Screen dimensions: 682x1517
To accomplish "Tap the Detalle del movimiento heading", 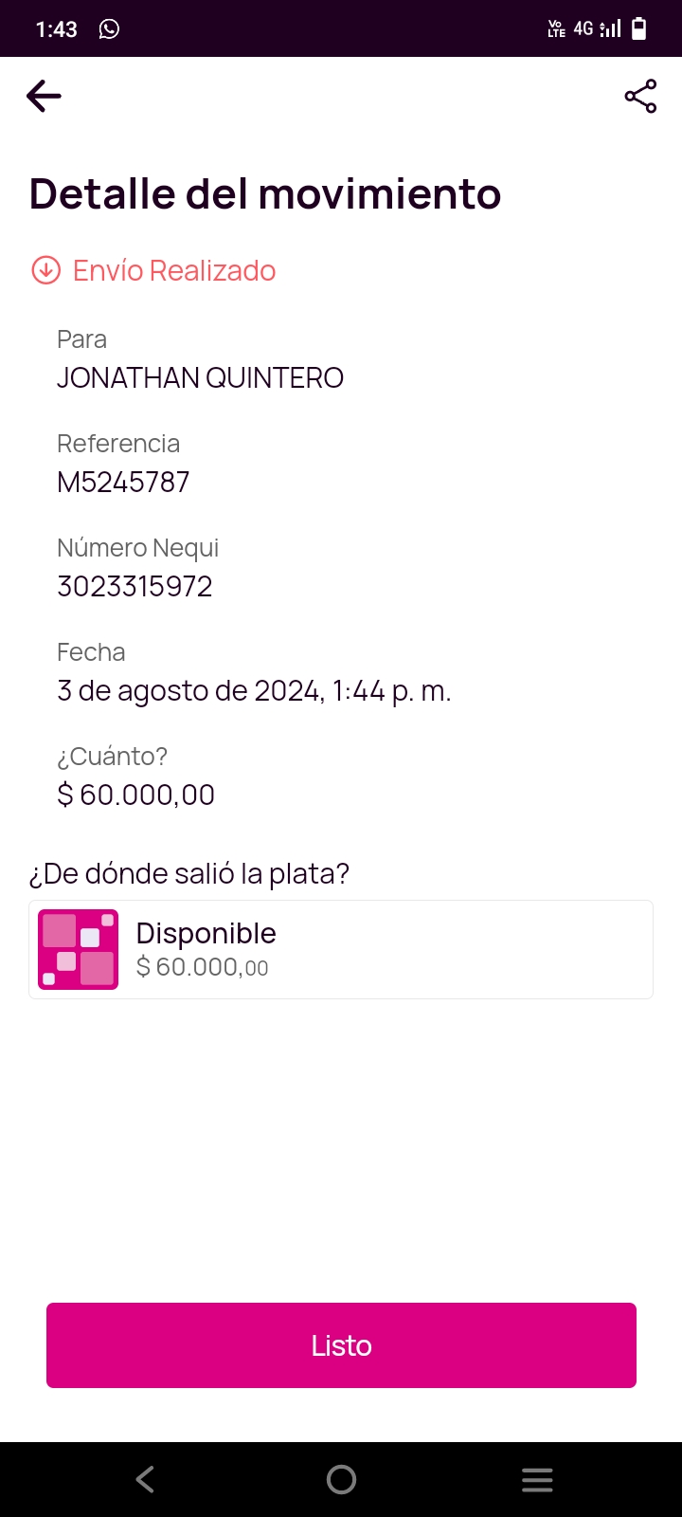I will [265, 193].
